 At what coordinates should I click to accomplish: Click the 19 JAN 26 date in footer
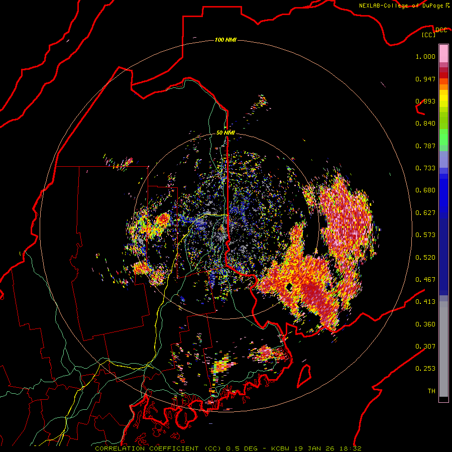[315, 448]
